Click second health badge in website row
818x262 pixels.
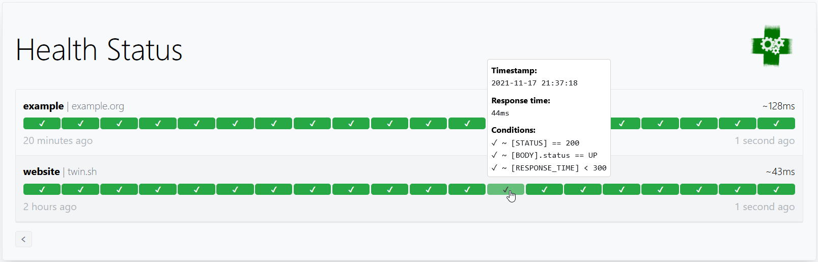coord(80,190)
